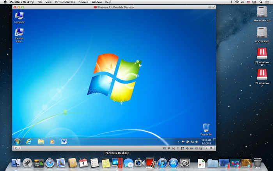Select the Recycle Bin on Windows desktop
The width and height of the screenshot is (273, 171).
click(206, 129)
